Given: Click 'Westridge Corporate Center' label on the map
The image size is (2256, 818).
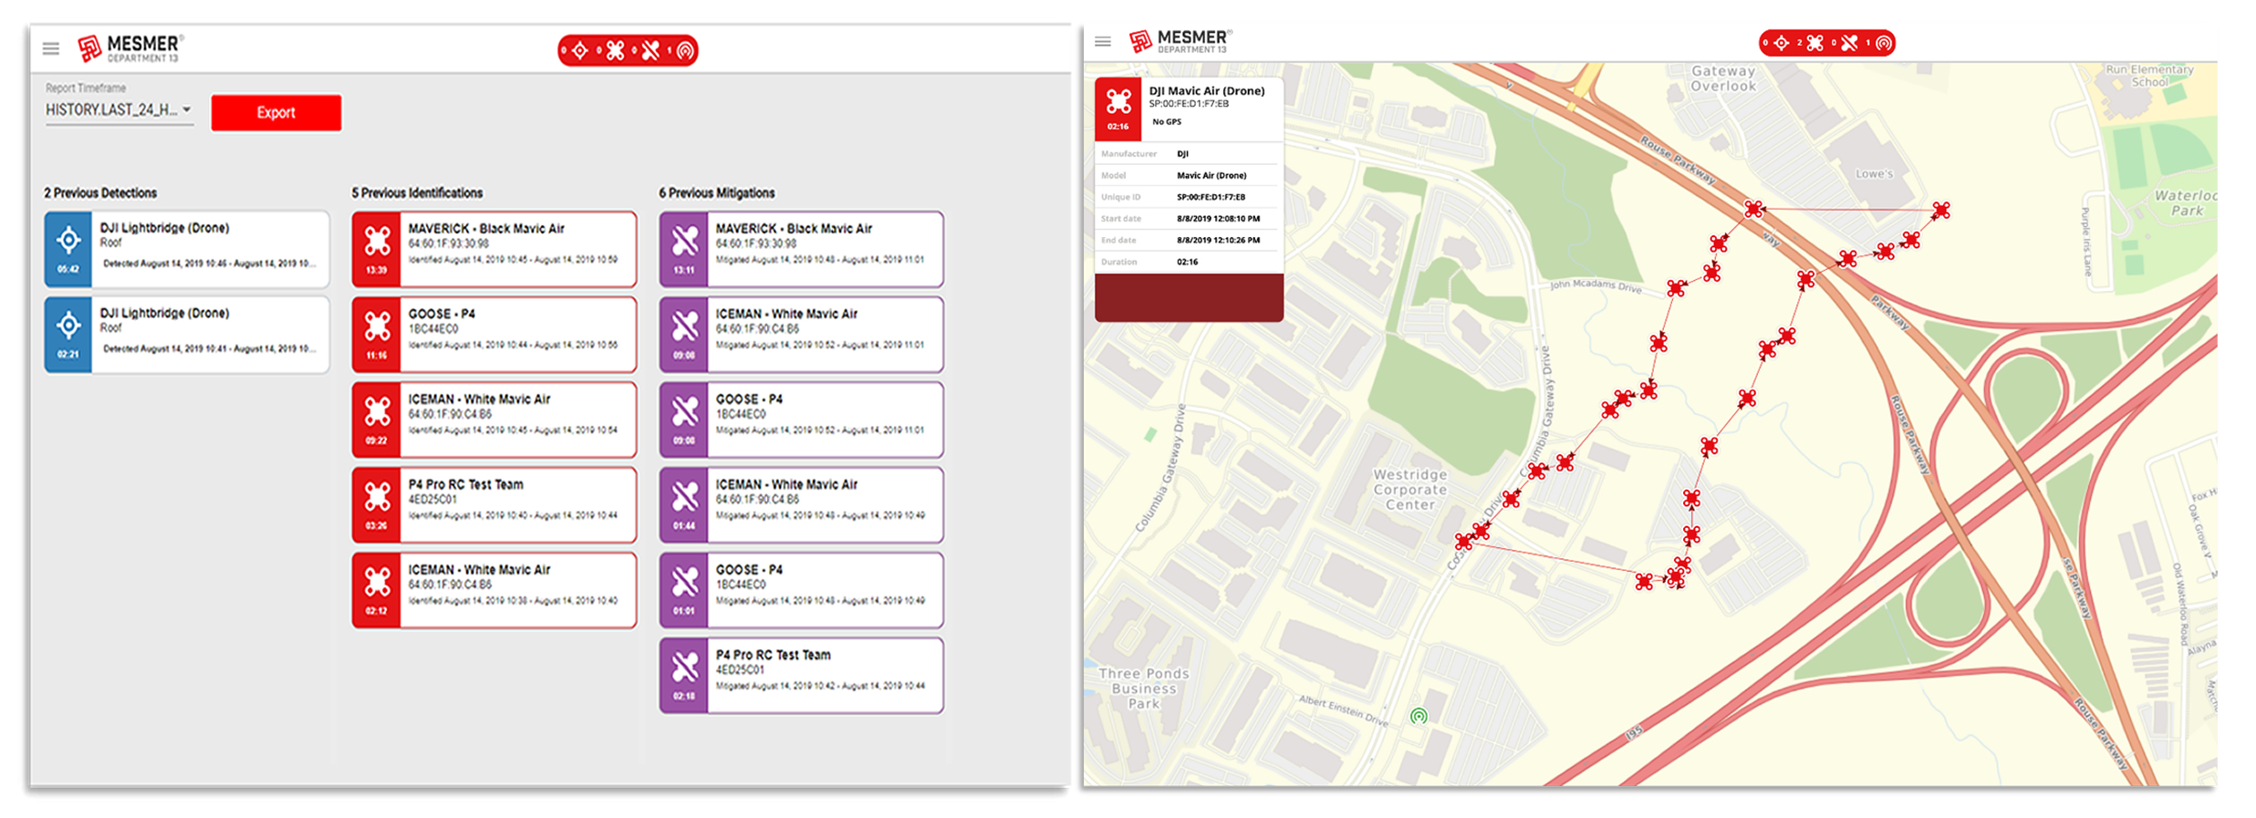Looking at the screenshot, I should (x=1410, y=490).
